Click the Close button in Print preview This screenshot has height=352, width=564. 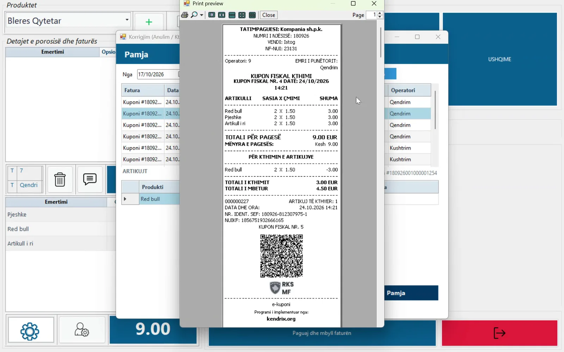point(269,15)
